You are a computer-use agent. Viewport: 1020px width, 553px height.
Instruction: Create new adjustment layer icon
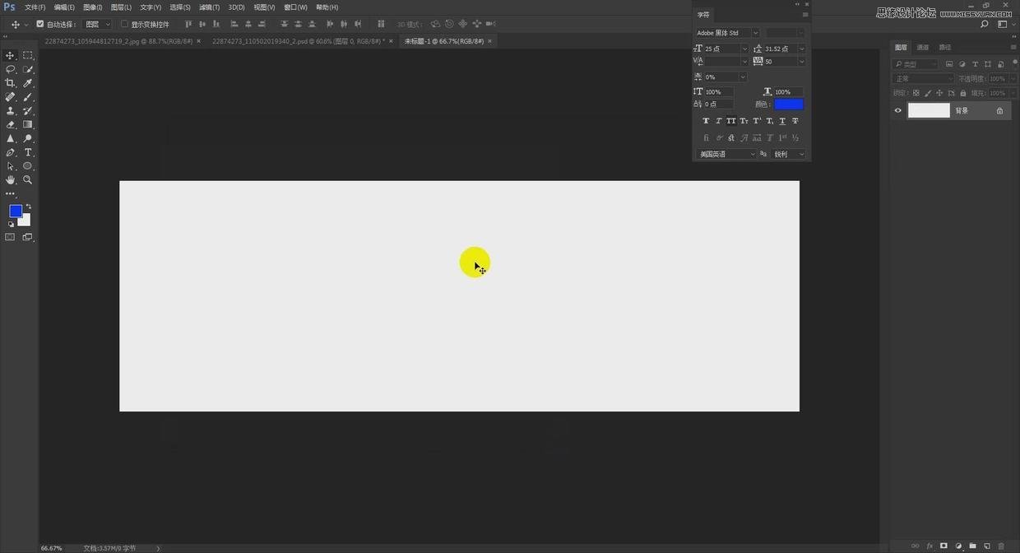point(958,546)
